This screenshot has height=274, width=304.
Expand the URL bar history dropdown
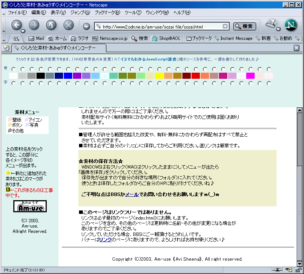tap(225, 26)
